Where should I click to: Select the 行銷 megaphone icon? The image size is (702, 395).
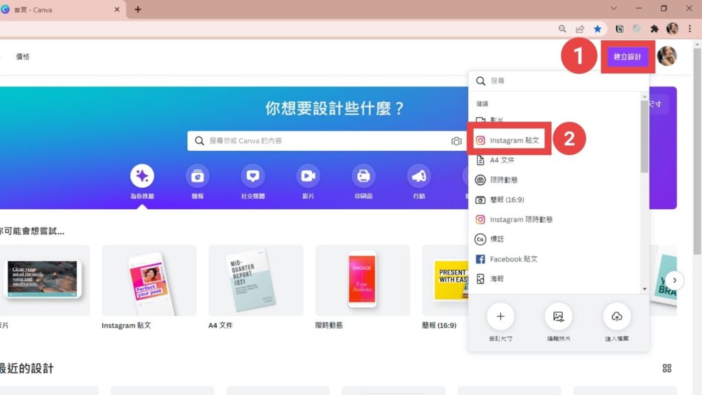pos(419,176)
